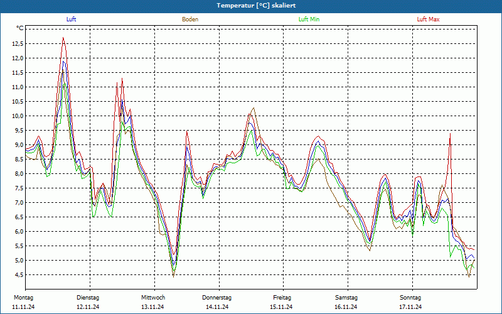Screen dimensions: 502x314
Task: Click the date 15.11.24
Action: pos(281,307)
